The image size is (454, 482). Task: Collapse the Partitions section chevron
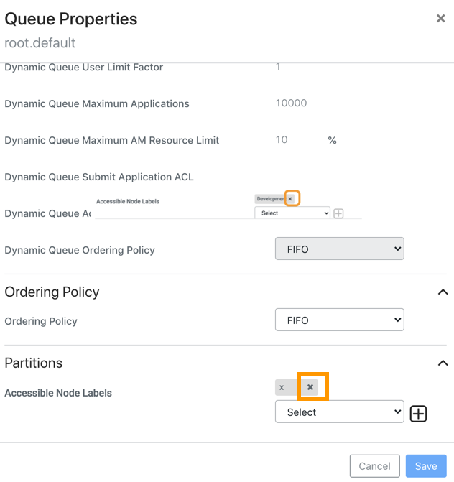(443, 363)
